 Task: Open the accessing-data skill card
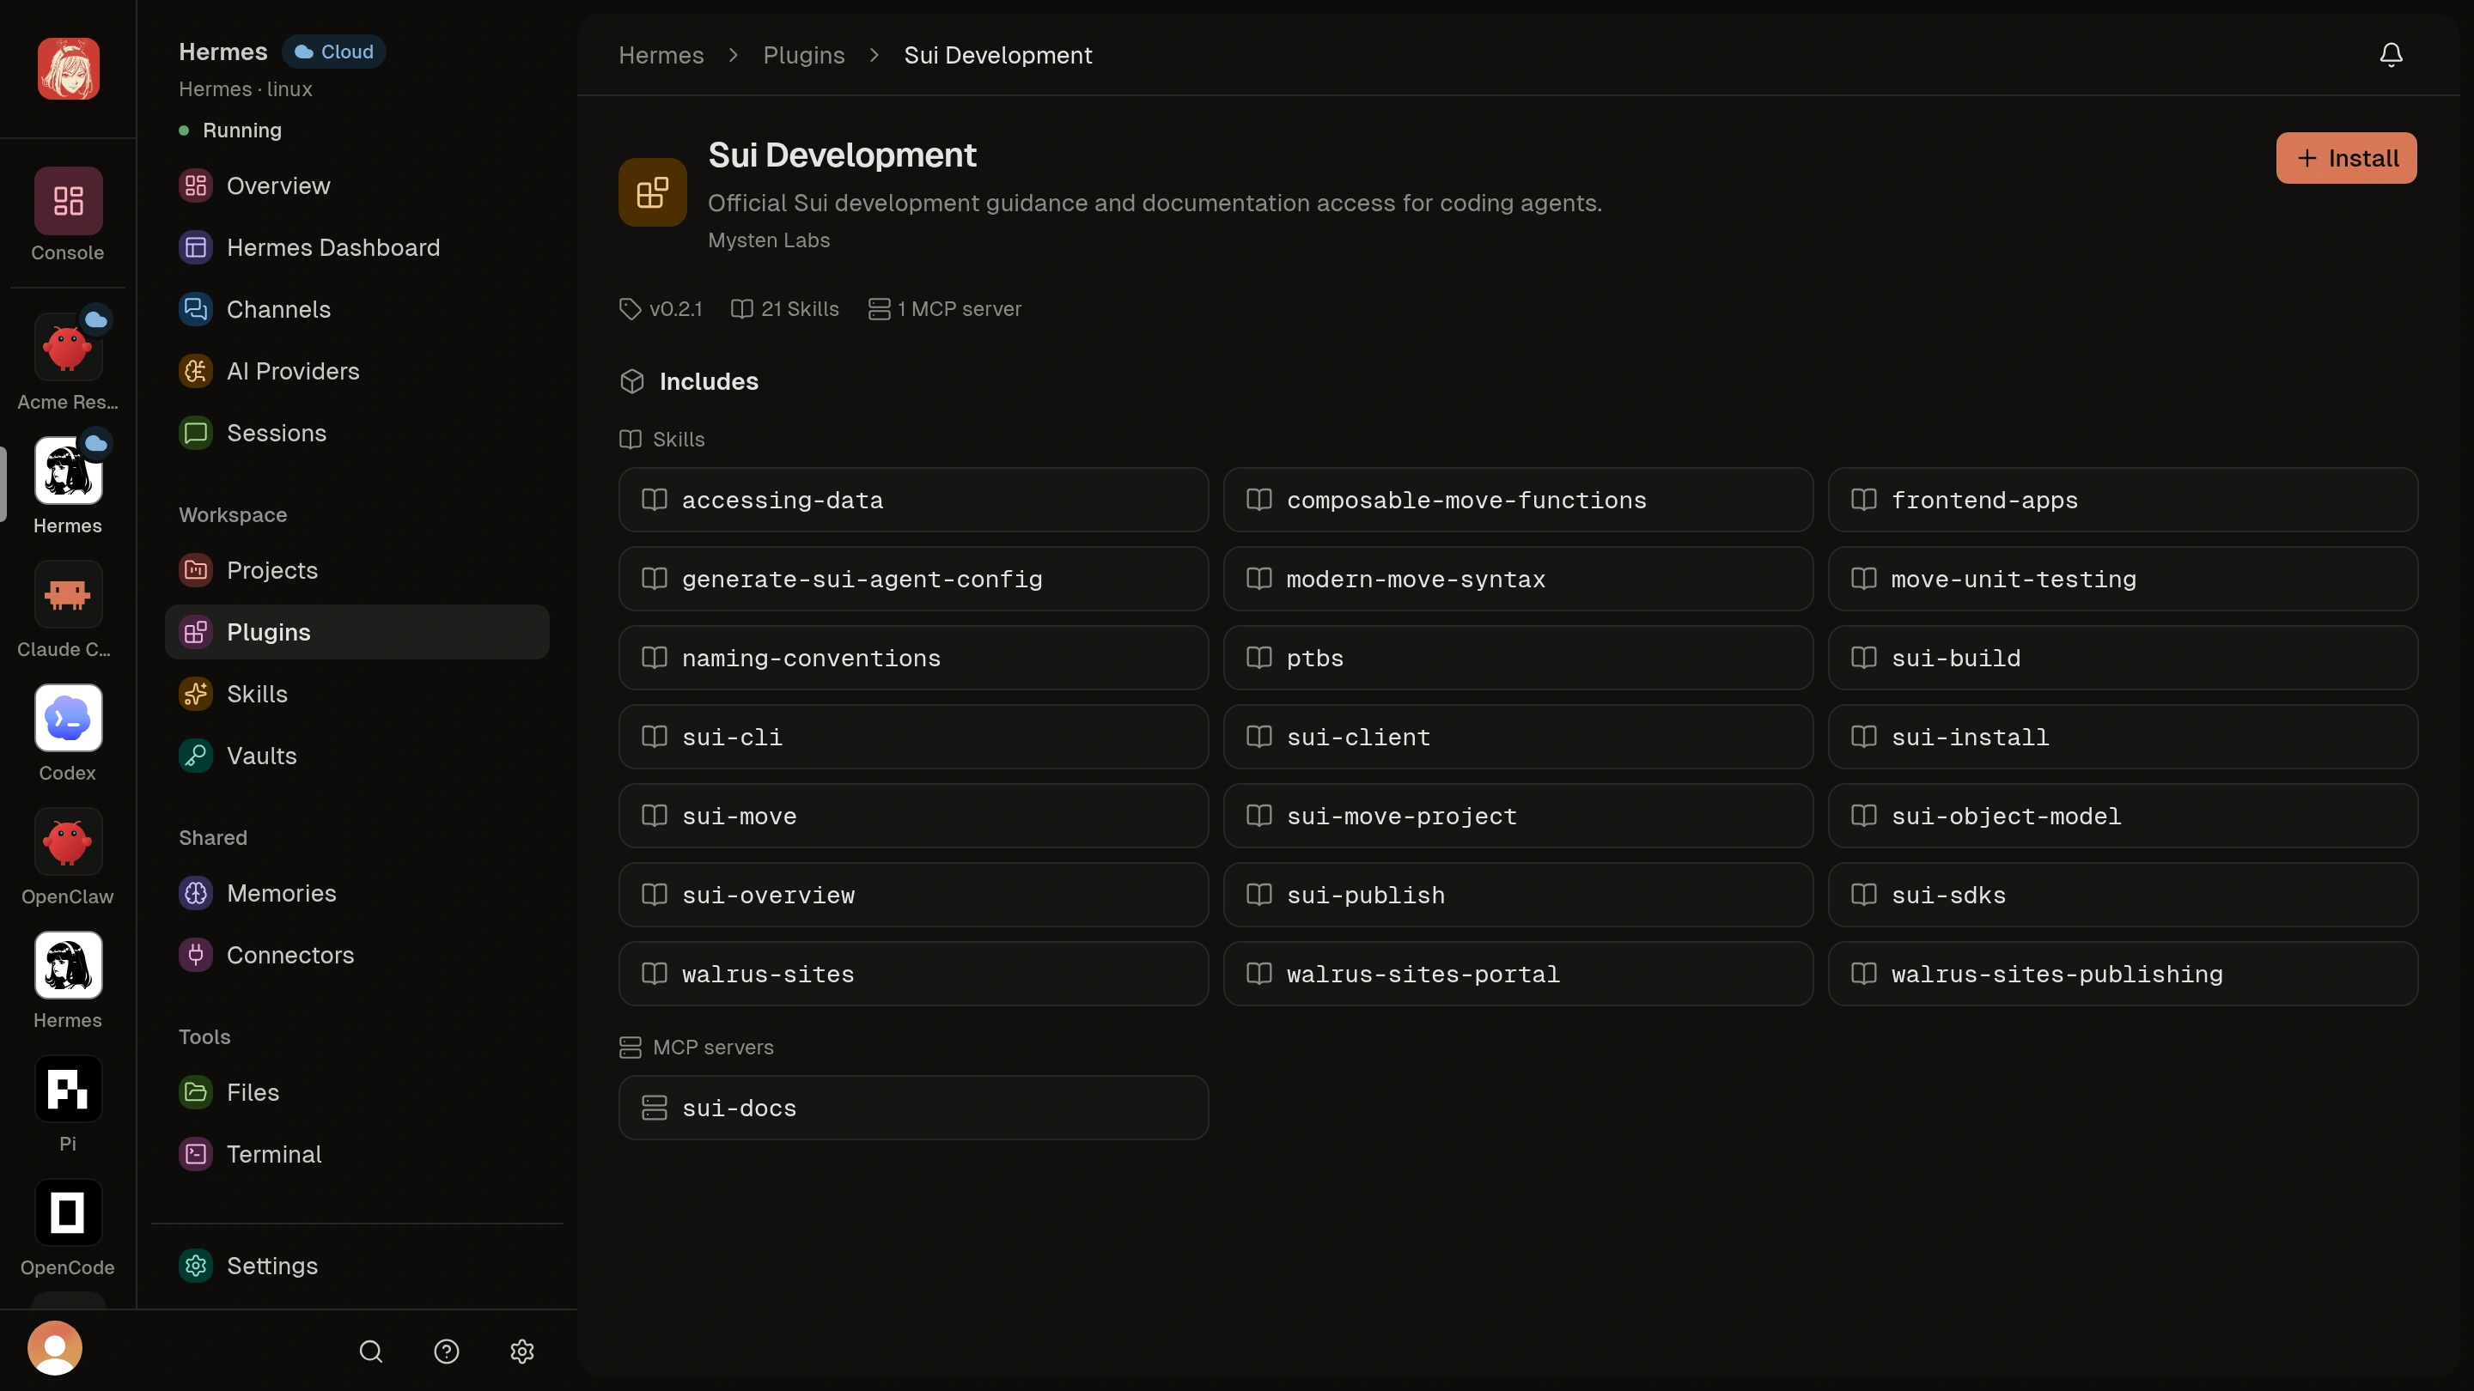point(913,500)
